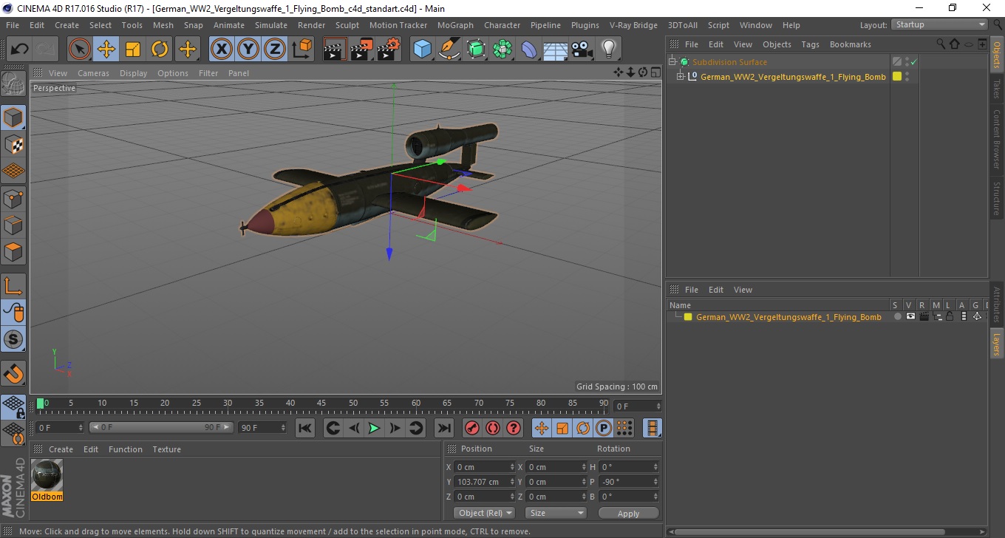Toggle Autokeying button
The height and width of the screenshot is (538, 1005).
click(x=492, y=428)
